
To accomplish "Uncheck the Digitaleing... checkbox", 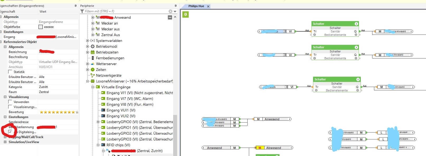I will click(x=10, y=132).
